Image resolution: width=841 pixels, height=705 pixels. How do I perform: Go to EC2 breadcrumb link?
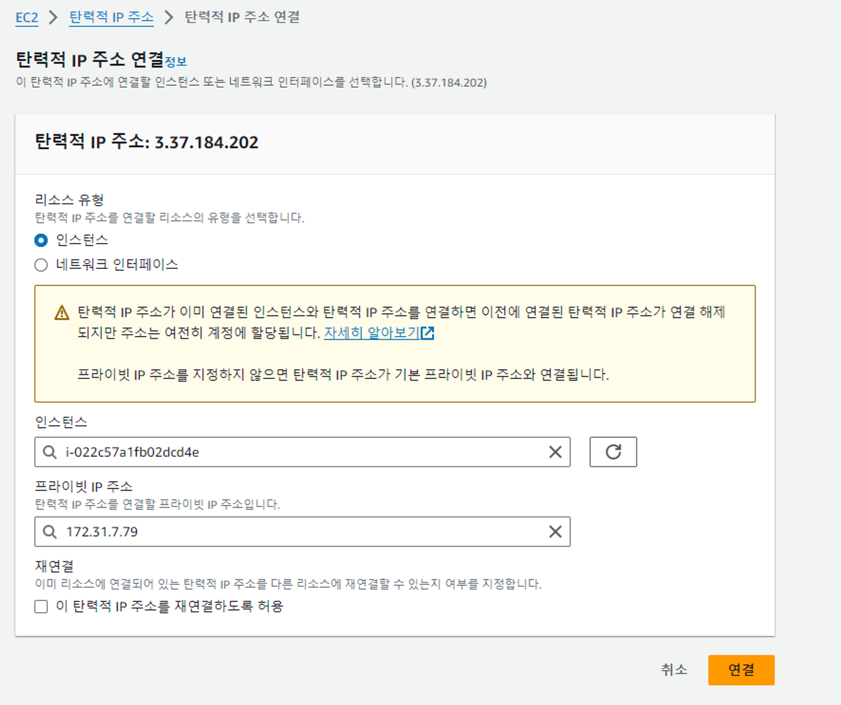pos(26,17)
